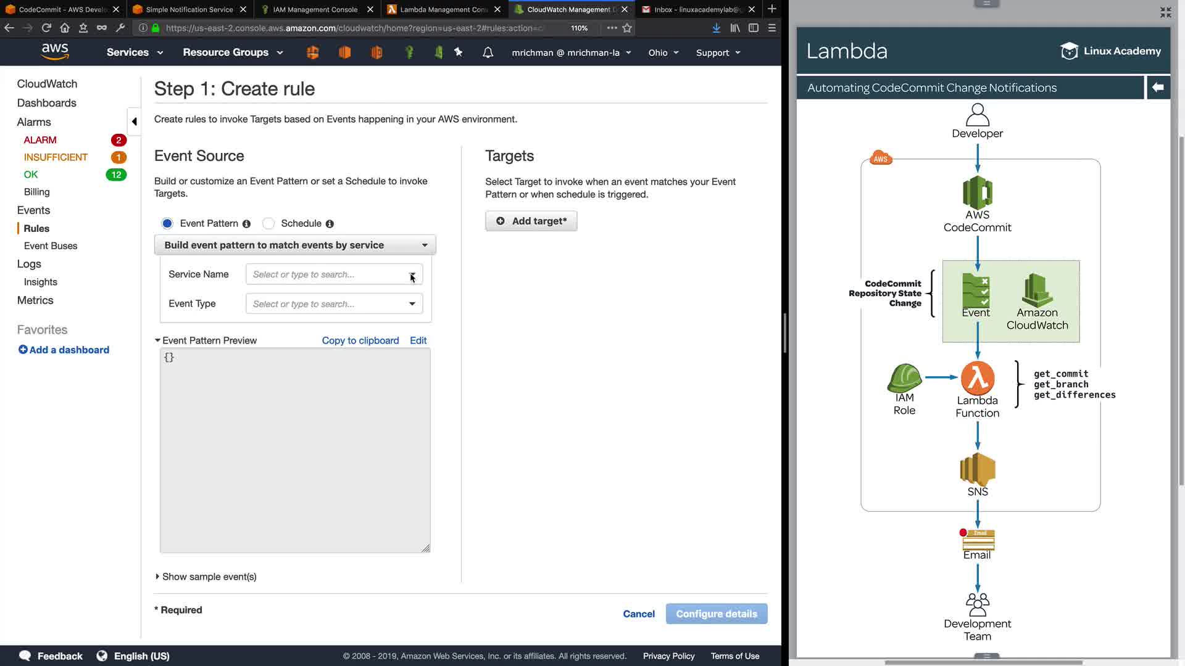This screenshot has height=666, width=1185.
Task: Click the back arrow in Lambda panel
Action: click(1158, 88)
